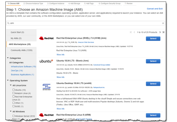177x122 pixels.
Task: Open the 4. Add Storage tab
Action: point(74,4)
